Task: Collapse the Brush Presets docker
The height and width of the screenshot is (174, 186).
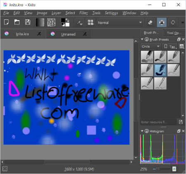Action: pos(142,39)
